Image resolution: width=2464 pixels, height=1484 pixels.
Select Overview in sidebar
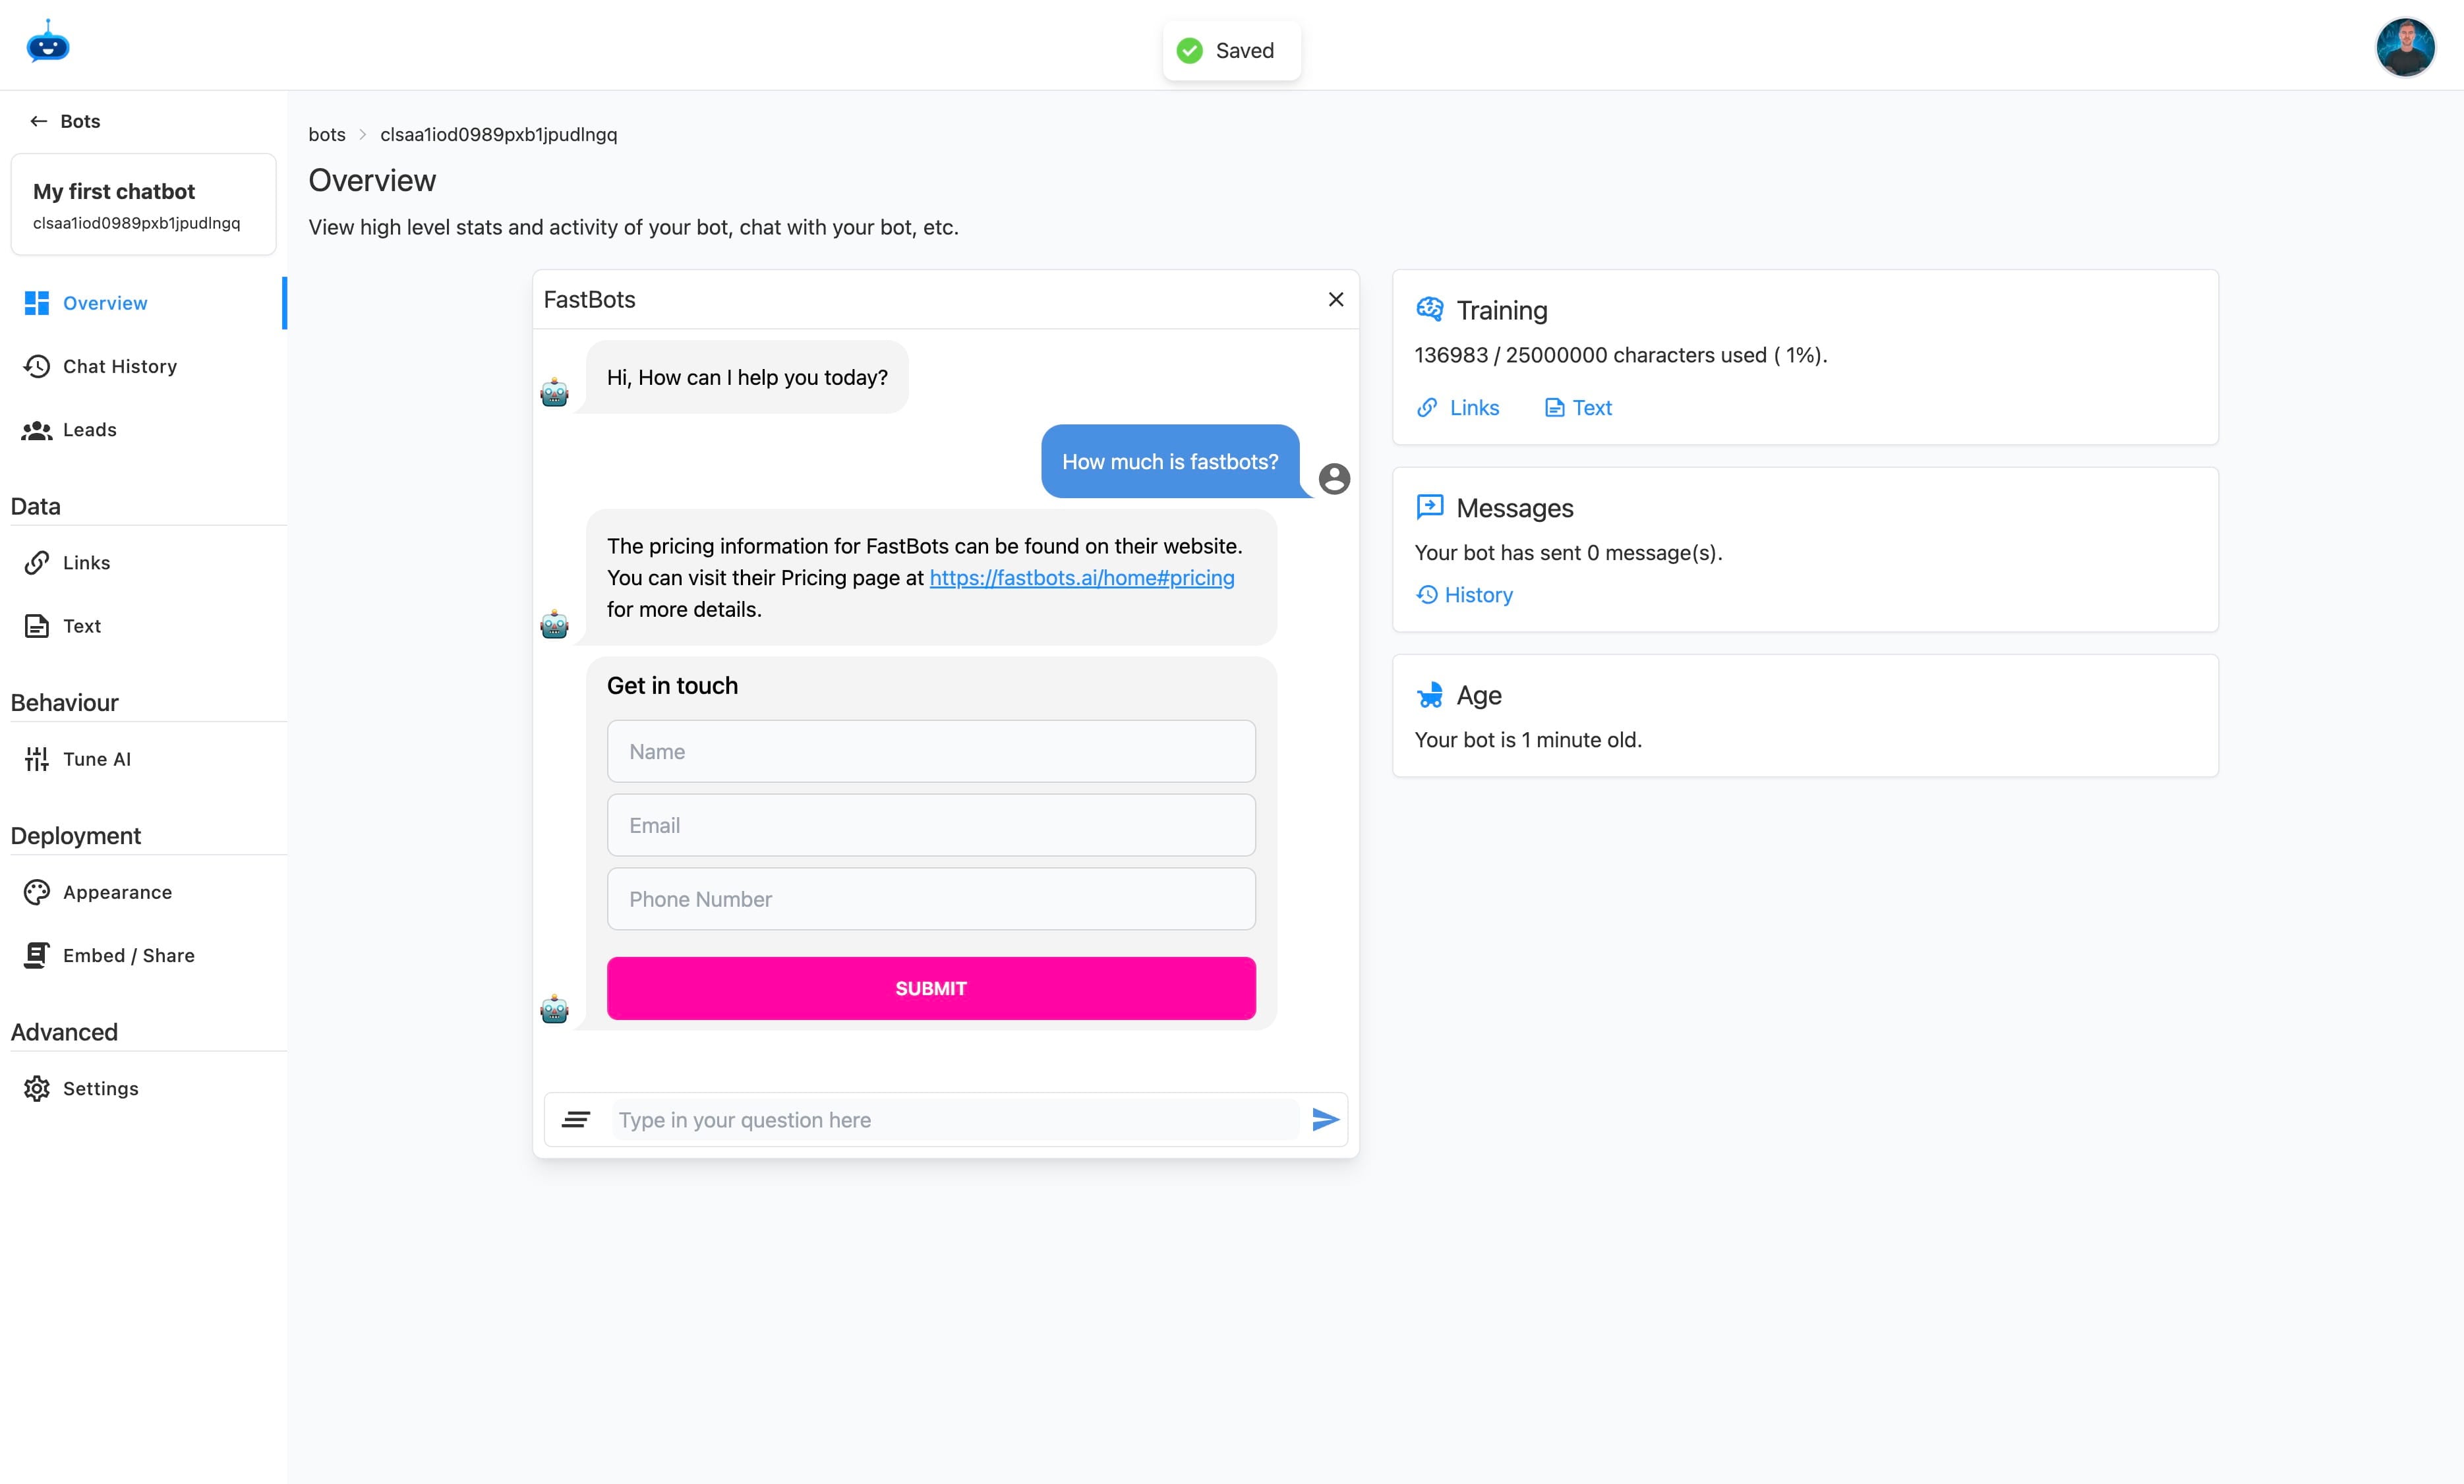(104, 303)
